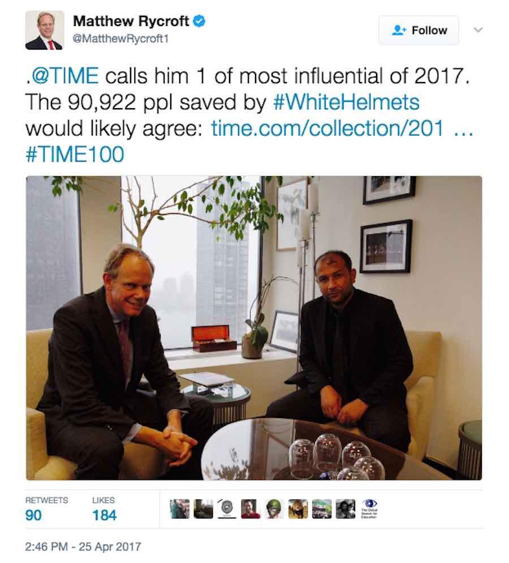Follow Matthew Rycroft
Screen dimensions: 509x563
(419, 30)
